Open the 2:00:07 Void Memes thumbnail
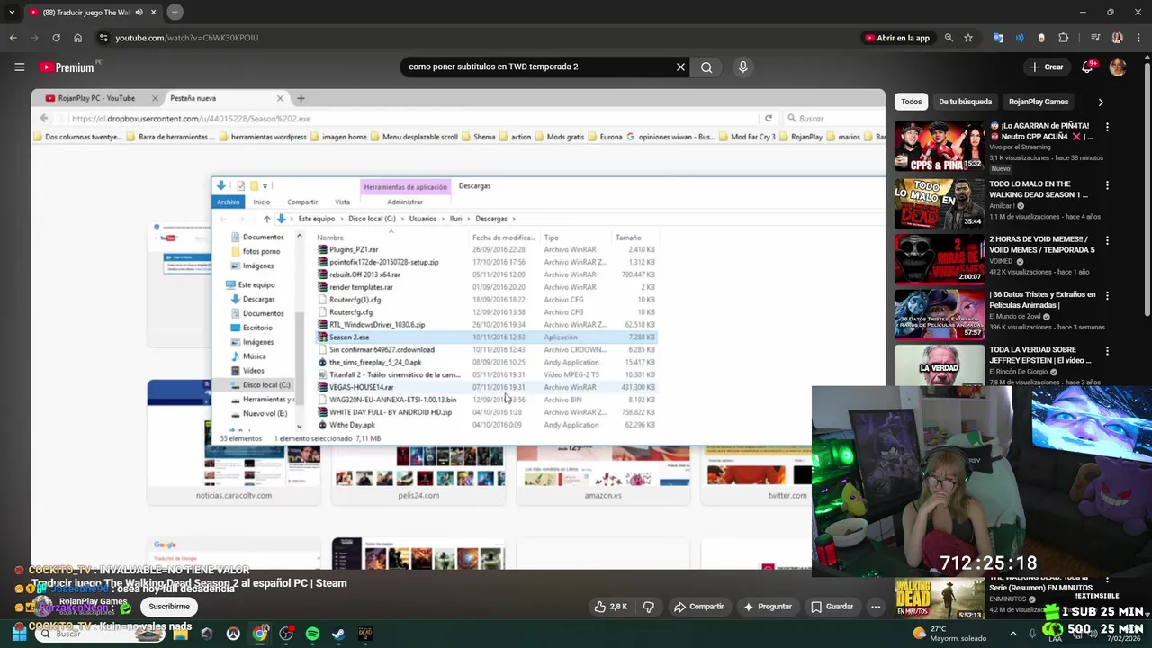This screenshot has width=1152, height=648. click(939, 259)
